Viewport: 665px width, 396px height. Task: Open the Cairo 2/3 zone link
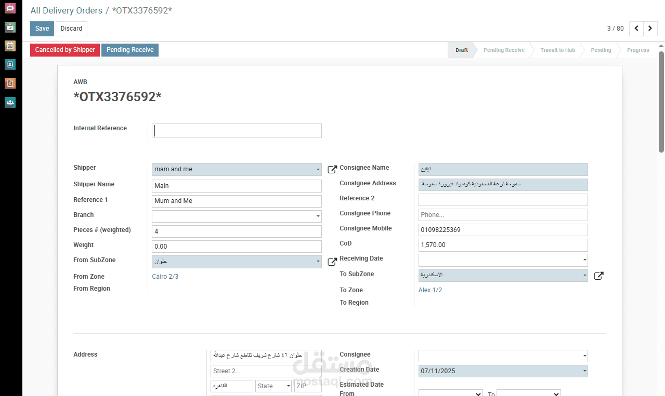(x=165, y=277)
